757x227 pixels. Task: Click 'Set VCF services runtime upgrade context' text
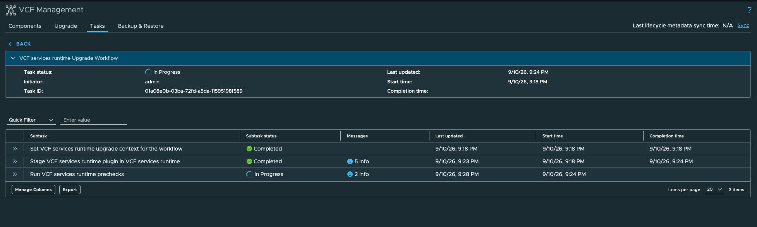pyautogui.click(x=106, y=149)
